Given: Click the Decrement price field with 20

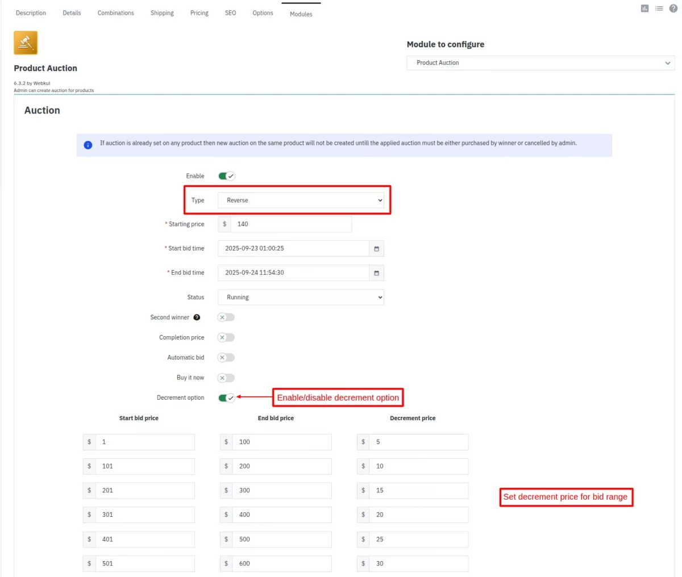Looking at the screenshot, I should coord(419,515).
